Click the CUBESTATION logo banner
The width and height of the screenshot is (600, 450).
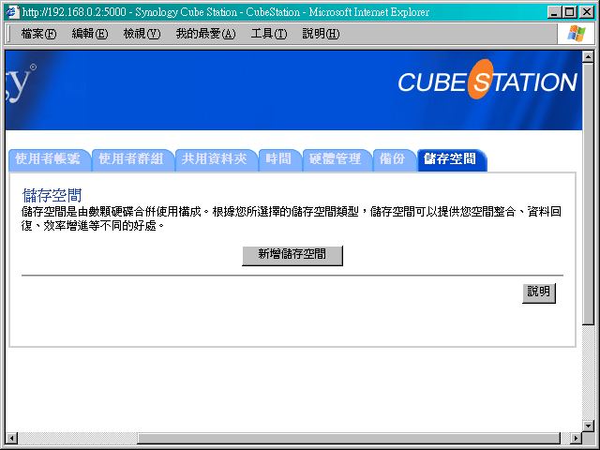click(x=487, y=80)
